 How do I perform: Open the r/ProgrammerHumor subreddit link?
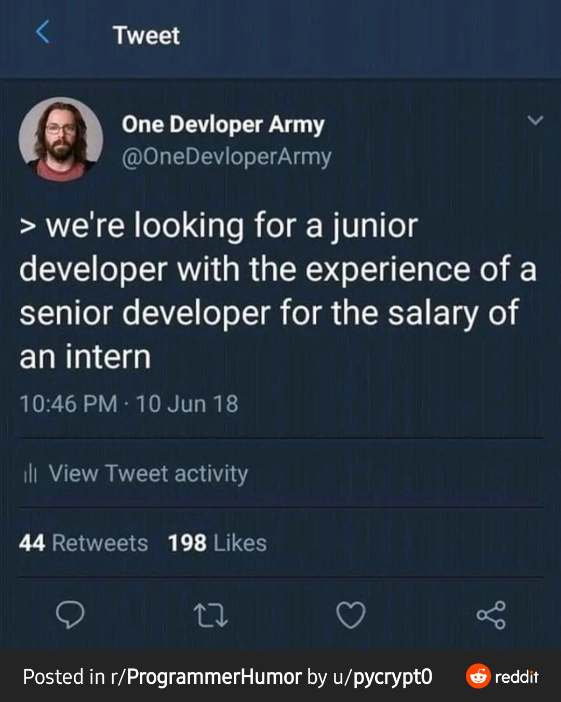pos(206,677)
